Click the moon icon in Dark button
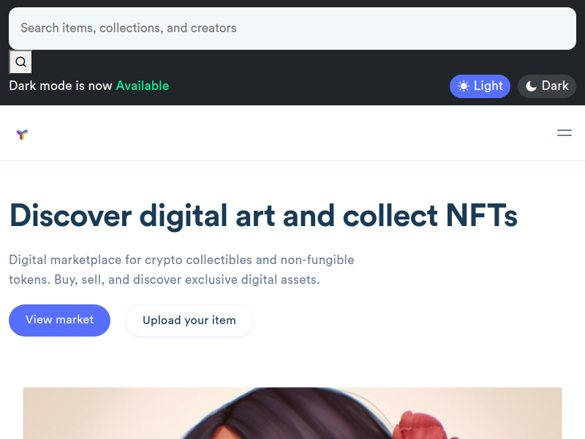This screenshot has width=585, height=439. point(532,86)
